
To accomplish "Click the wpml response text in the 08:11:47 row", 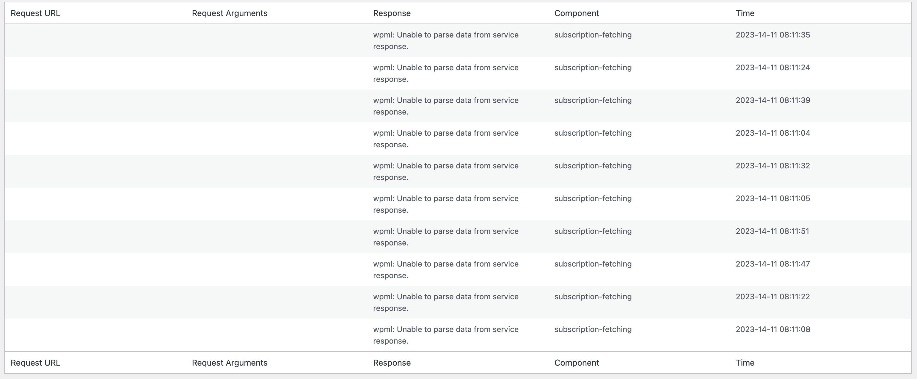I will tap(446, 270).
